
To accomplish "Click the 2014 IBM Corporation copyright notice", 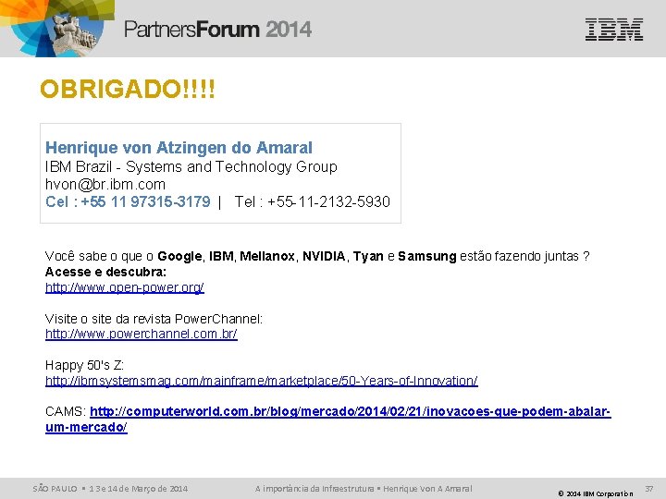I will point(596,493).
